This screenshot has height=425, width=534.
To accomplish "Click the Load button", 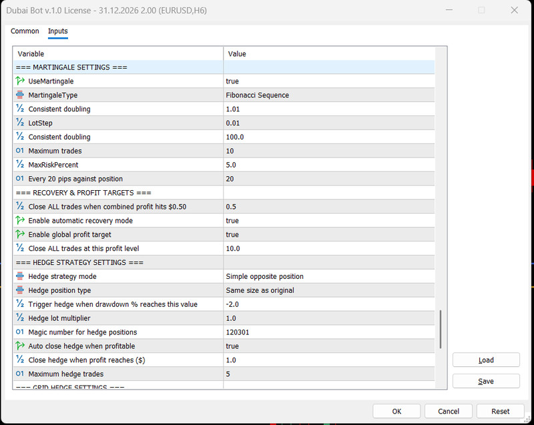I will pyautogui.click(x=486, y=360).
